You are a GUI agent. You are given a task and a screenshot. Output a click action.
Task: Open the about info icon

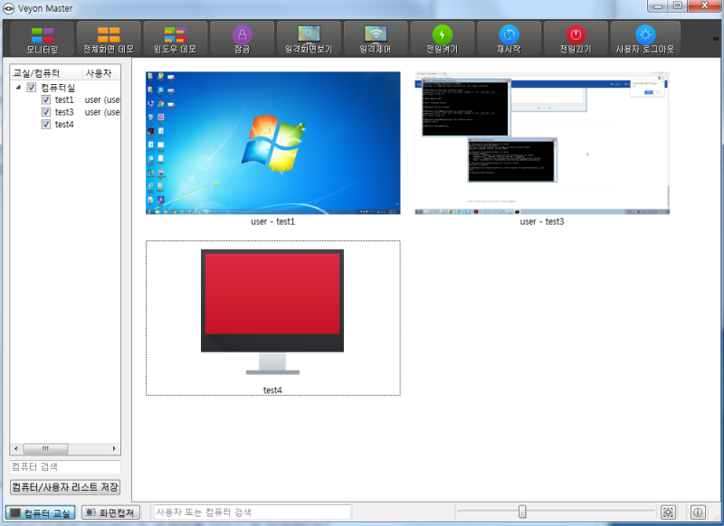pos(698,512)
